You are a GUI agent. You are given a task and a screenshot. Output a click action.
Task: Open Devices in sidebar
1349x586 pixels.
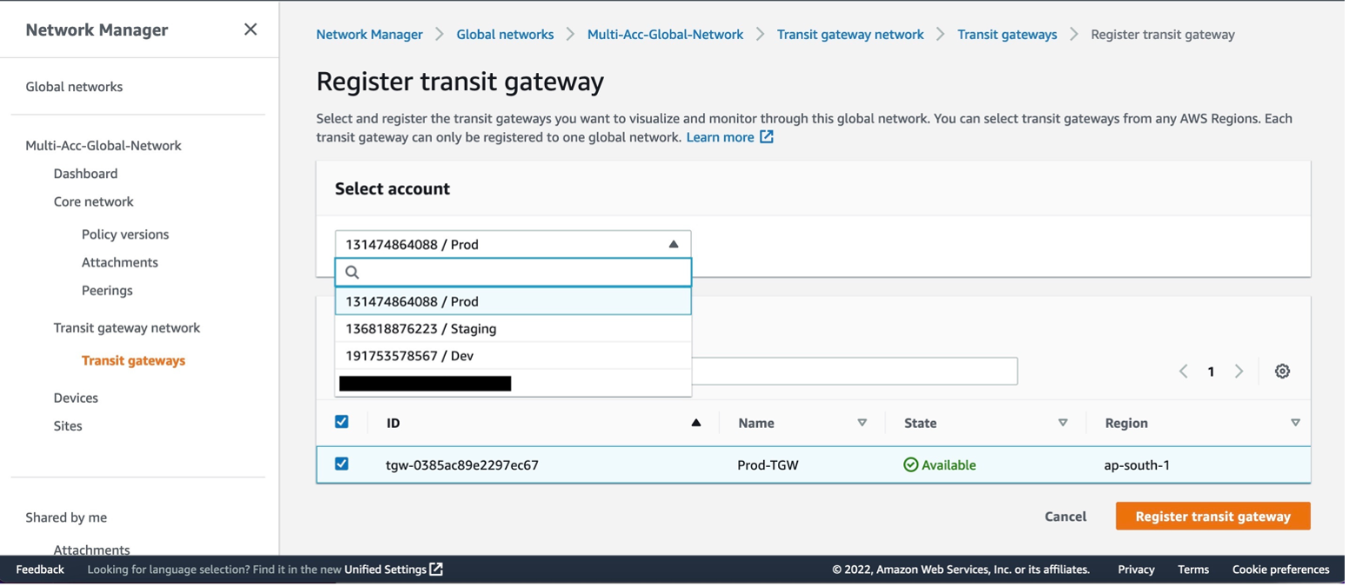click(76, 398)
